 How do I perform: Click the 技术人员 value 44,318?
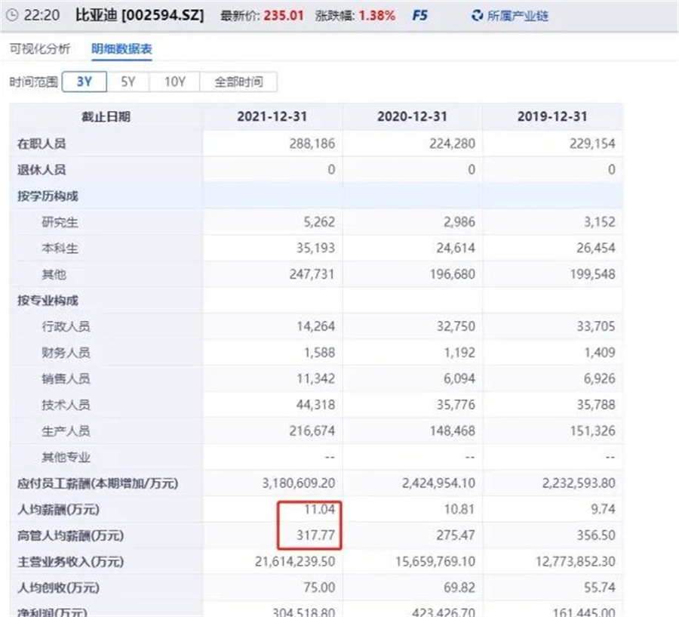315,405
